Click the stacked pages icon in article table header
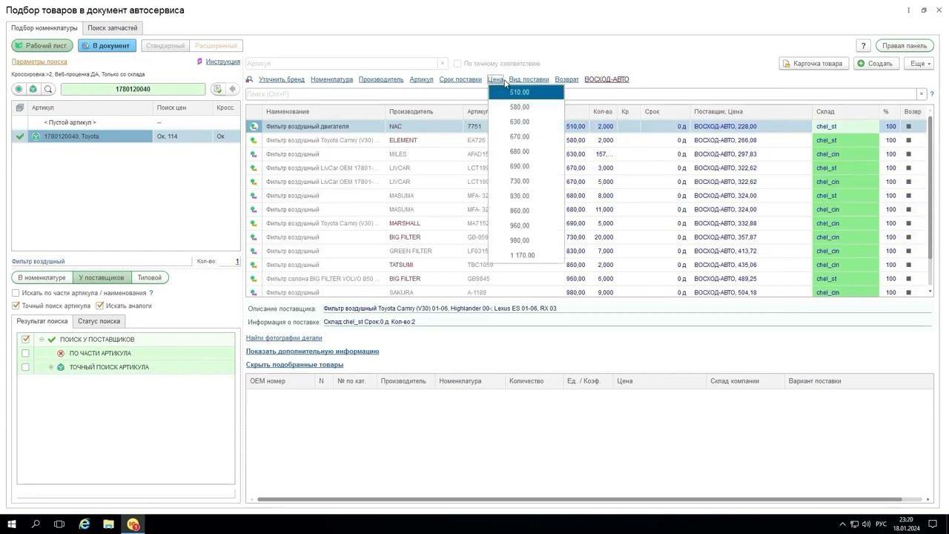 [x=20, y=108]
